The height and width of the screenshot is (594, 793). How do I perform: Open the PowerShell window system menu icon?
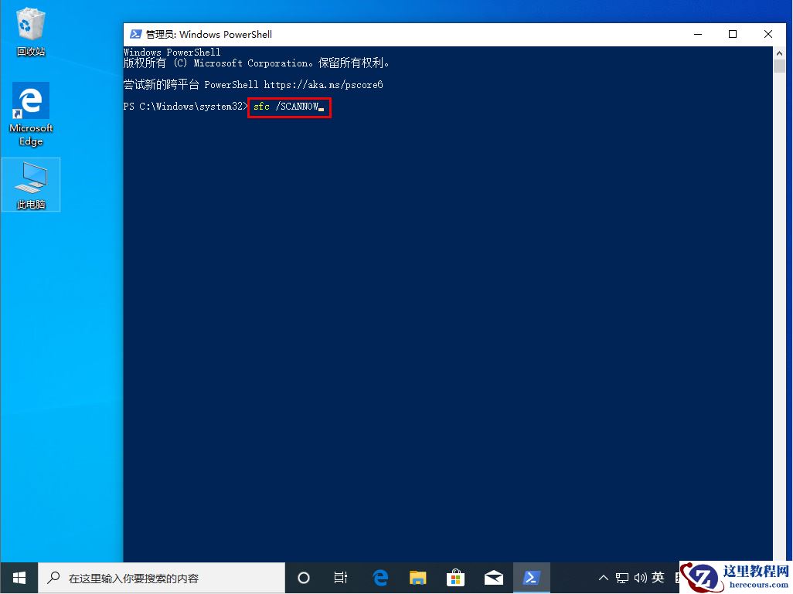pos(136,34)
